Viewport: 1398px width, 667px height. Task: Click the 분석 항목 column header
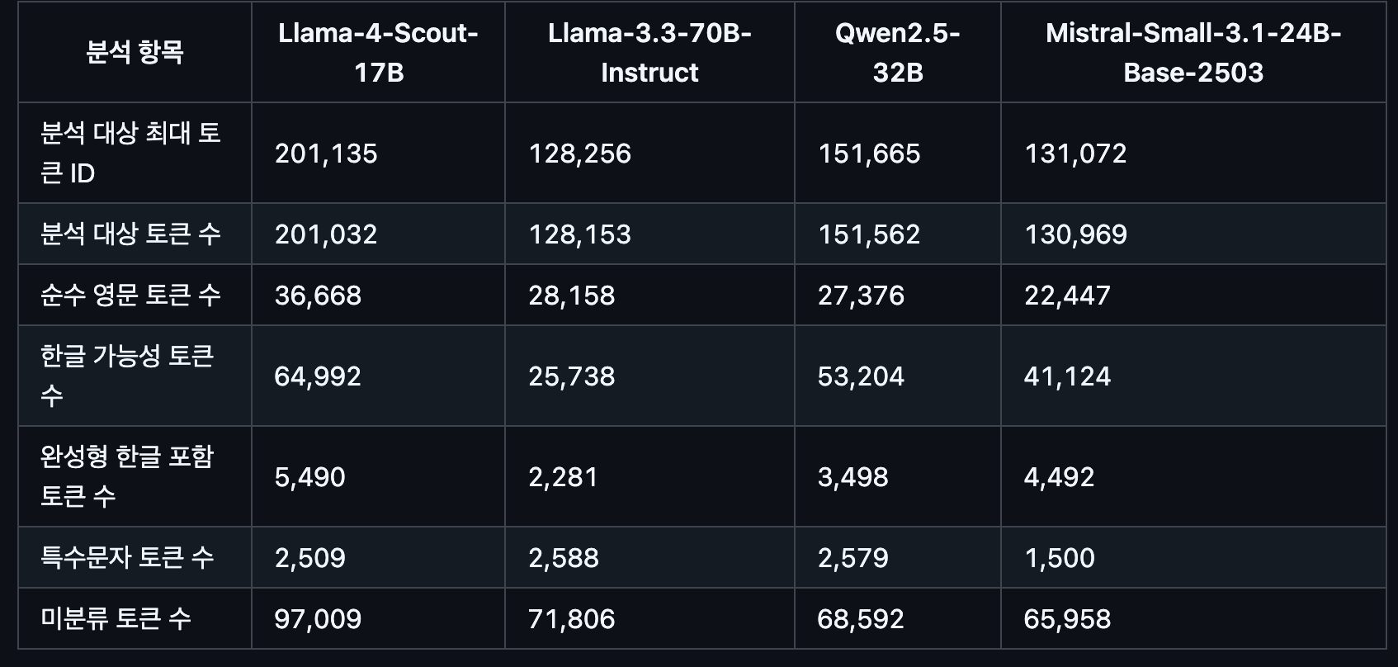[135, 53]
